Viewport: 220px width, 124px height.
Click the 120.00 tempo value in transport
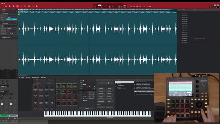coord(120,7)
